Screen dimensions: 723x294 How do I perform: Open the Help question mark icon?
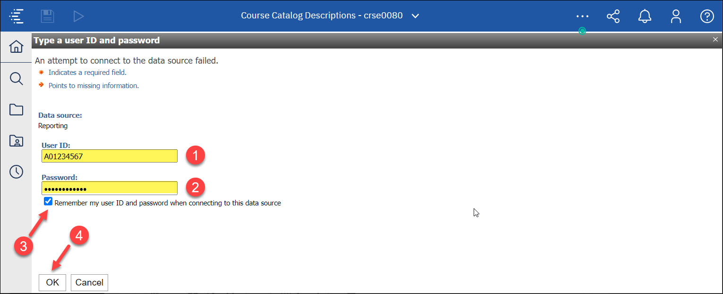[x=706, y=16]
